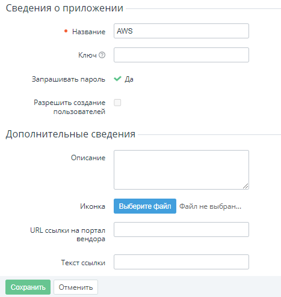Click the Сведения о приложении heading

pos(64,8)
